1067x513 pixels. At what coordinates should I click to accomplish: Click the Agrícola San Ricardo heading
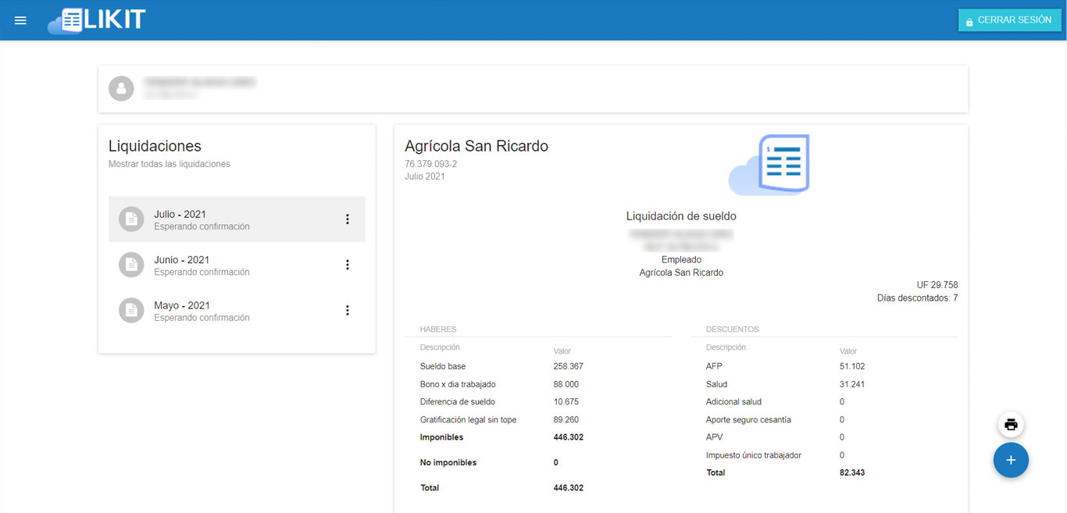476,146
